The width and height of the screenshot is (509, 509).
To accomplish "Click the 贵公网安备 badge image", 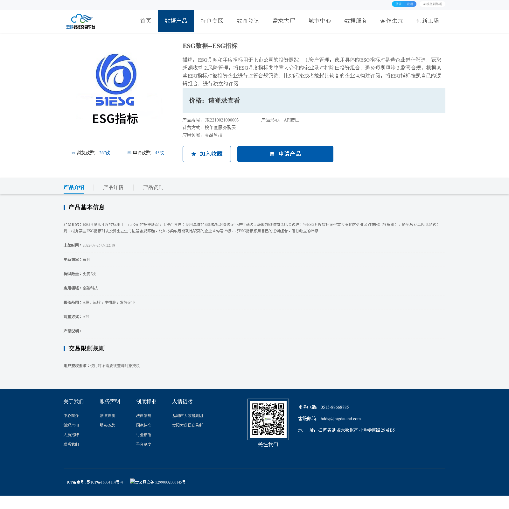I will click(132, 481).
